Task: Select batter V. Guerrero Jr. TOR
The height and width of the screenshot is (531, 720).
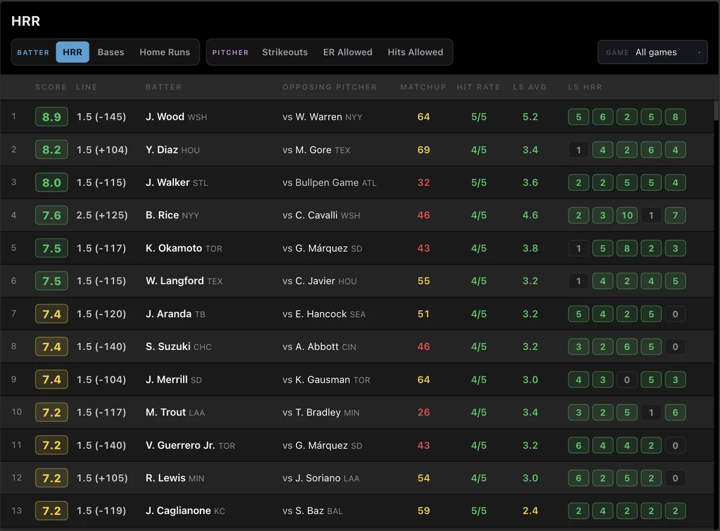Action: coord(190,445)
